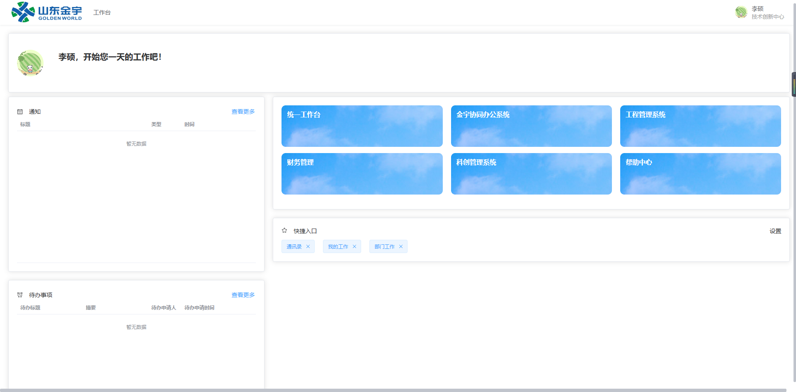Click the 通知 panel calendar icon
Screen dimensions: 796x392
coord(20,112)
